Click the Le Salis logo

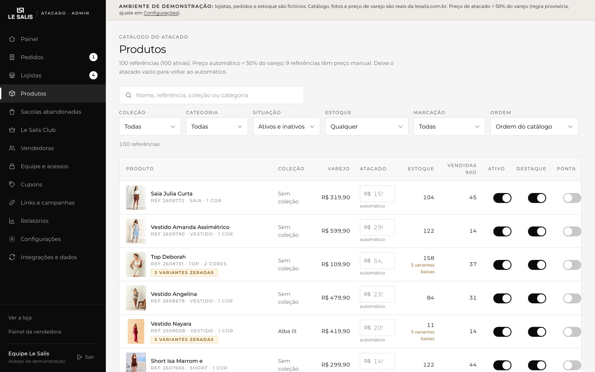(20, 13)
